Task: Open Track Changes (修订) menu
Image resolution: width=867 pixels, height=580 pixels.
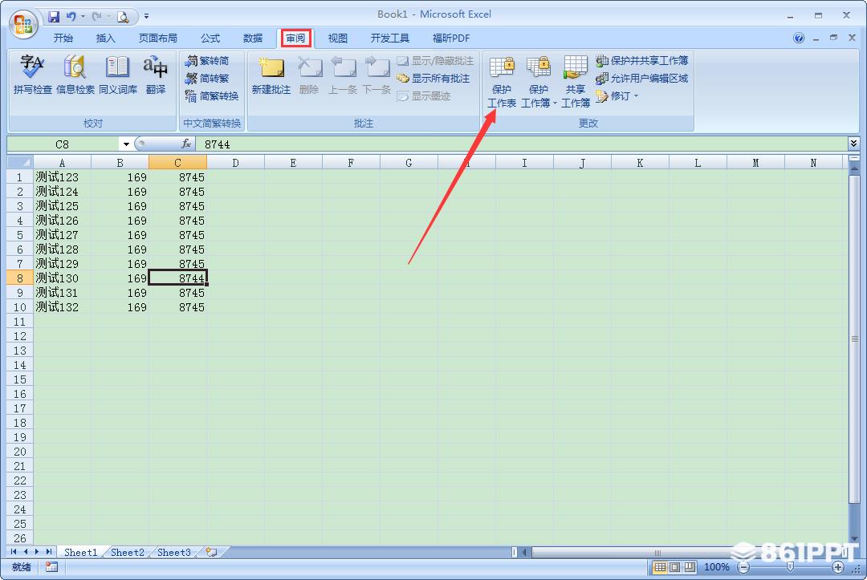Action: tap(617, 96)
